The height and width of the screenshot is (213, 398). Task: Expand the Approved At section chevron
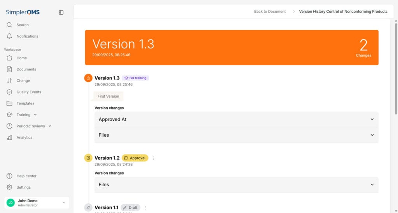pos(372,119)
